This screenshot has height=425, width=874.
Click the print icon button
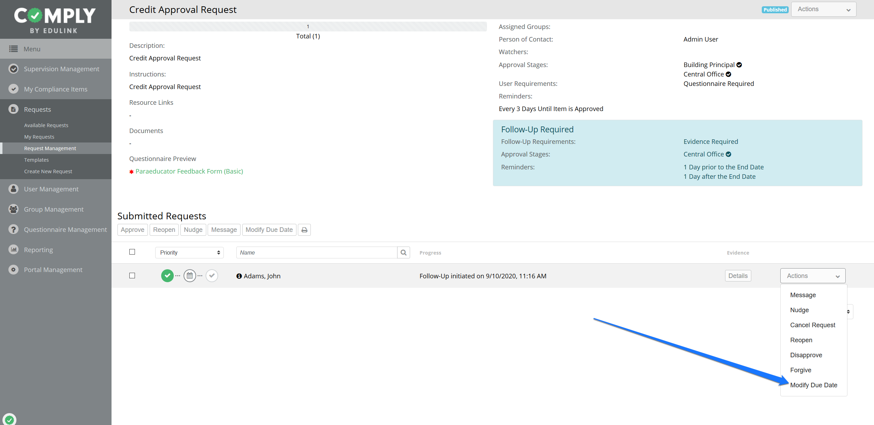pyautogui.click(x=304, y=230)
